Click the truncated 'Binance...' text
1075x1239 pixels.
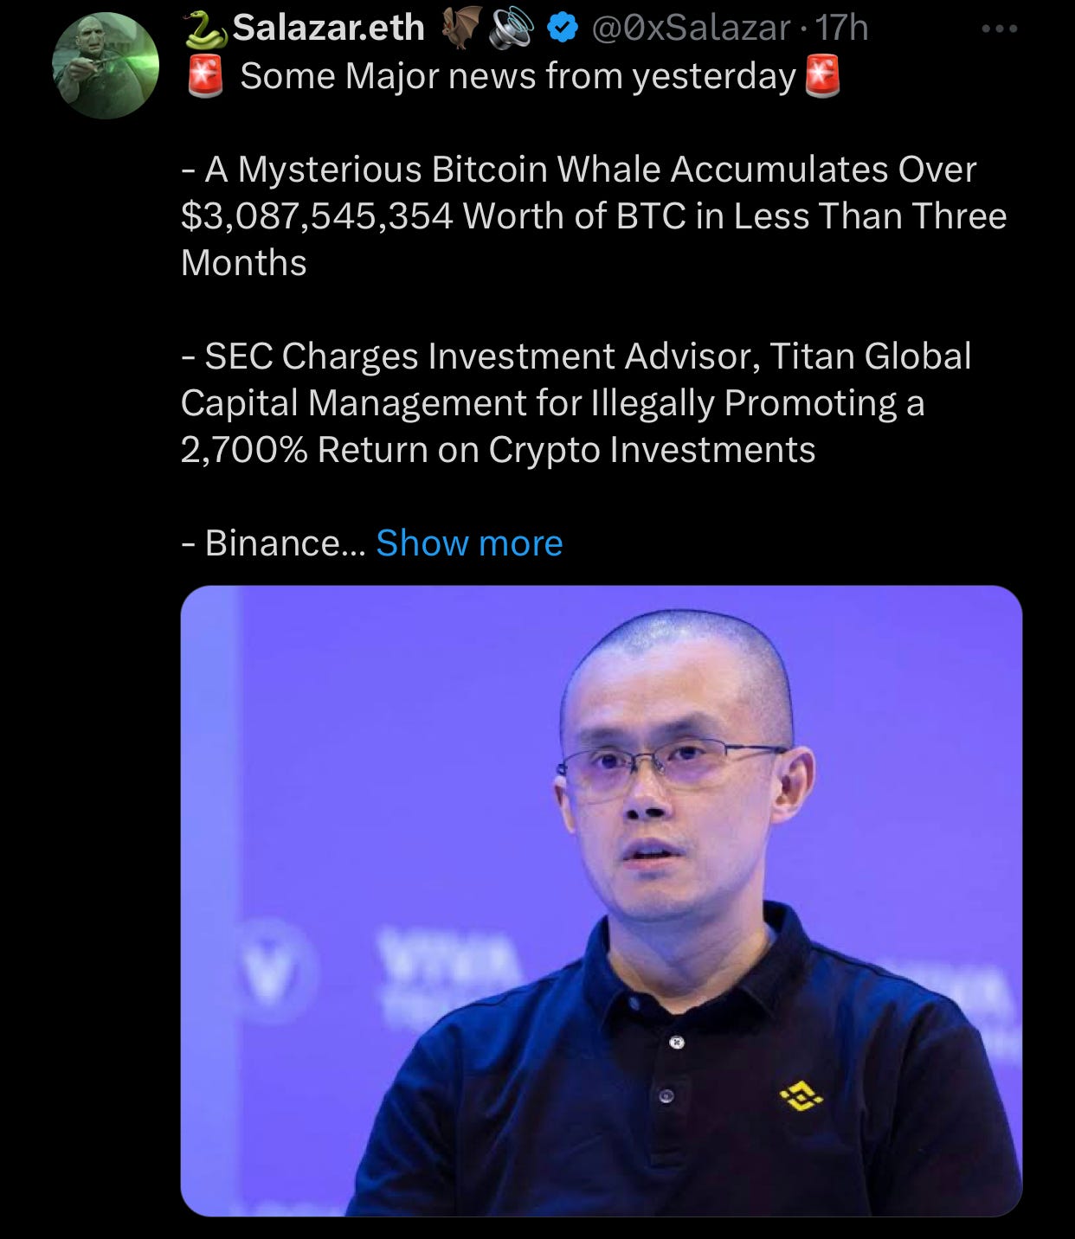(x=274, y=543)
